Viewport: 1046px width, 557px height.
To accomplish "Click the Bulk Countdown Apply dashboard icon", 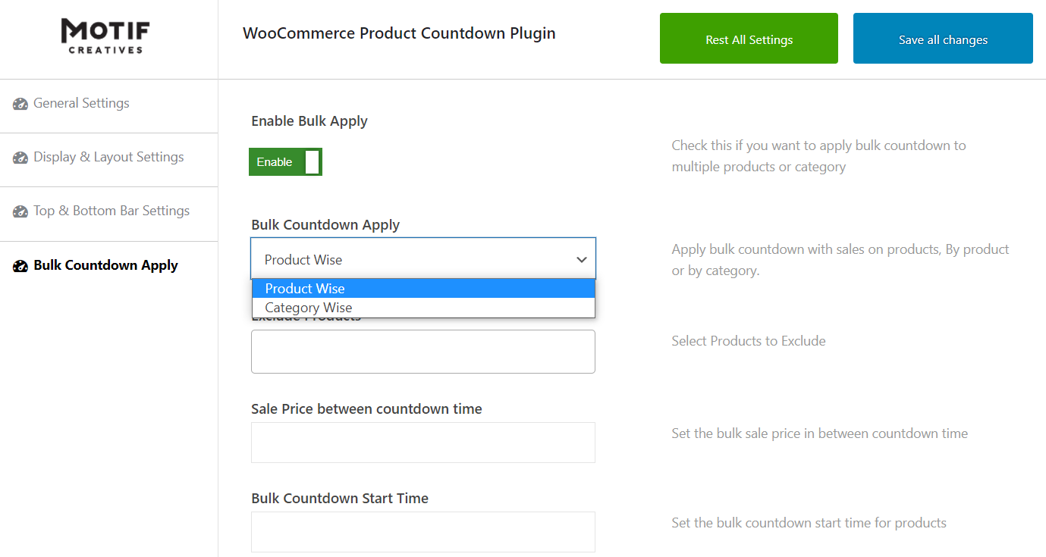I will click(x=20, y=266).
